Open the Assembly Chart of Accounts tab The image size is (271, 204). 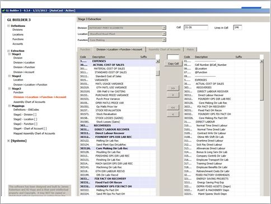(165, 49)
